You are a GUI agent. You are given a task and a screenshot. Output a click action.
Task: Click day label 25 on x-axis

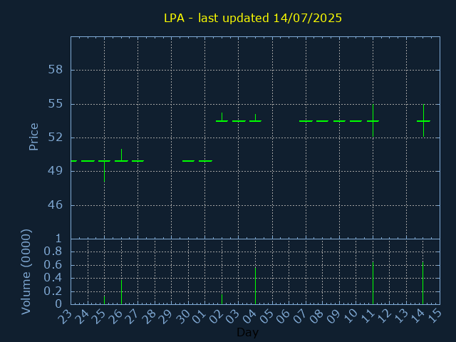tap(98, 316)
